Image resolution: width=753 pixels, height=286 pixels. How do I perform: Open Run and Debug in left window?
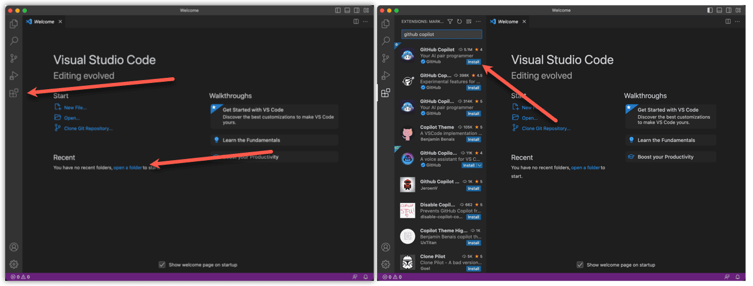[14, 76]
